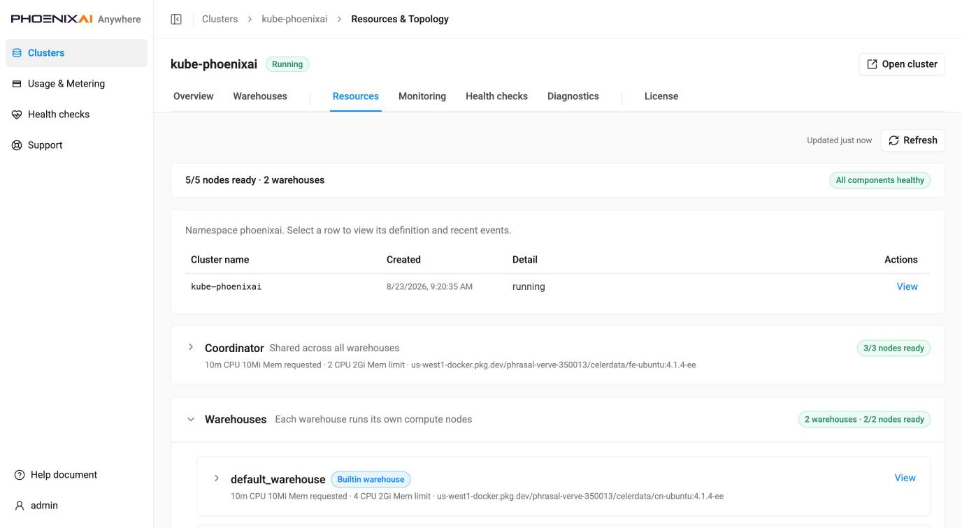Click the Coordinator fe-ubuntu image details line
Image resolution: width=962 pixels, height=528 pixels.
point(450,365)
